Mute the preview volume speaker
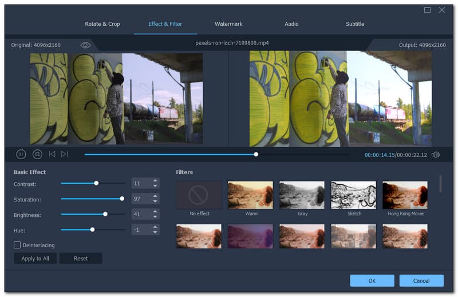The image size is (458, 297). pos(436,155)
